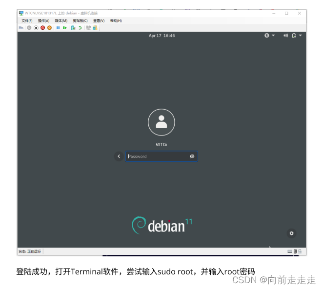The height and width of the screenshot is (289, 323).
Task: Click the greyed-out Start VM icon
Action: pos(29,28)
